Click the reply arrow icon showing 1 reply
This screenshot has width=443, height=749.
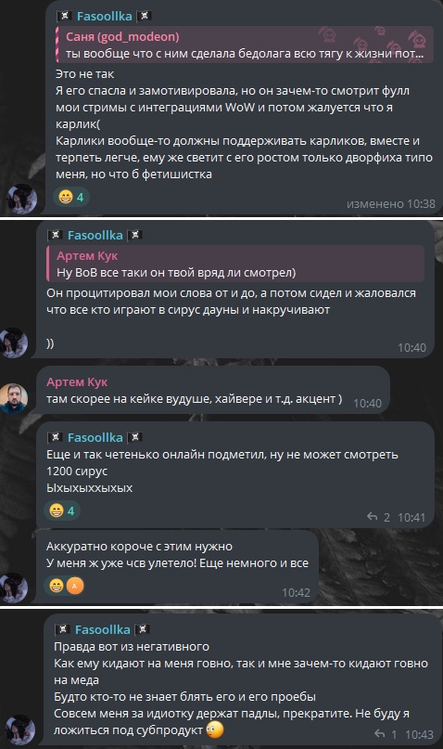click(x=380, y=734)
